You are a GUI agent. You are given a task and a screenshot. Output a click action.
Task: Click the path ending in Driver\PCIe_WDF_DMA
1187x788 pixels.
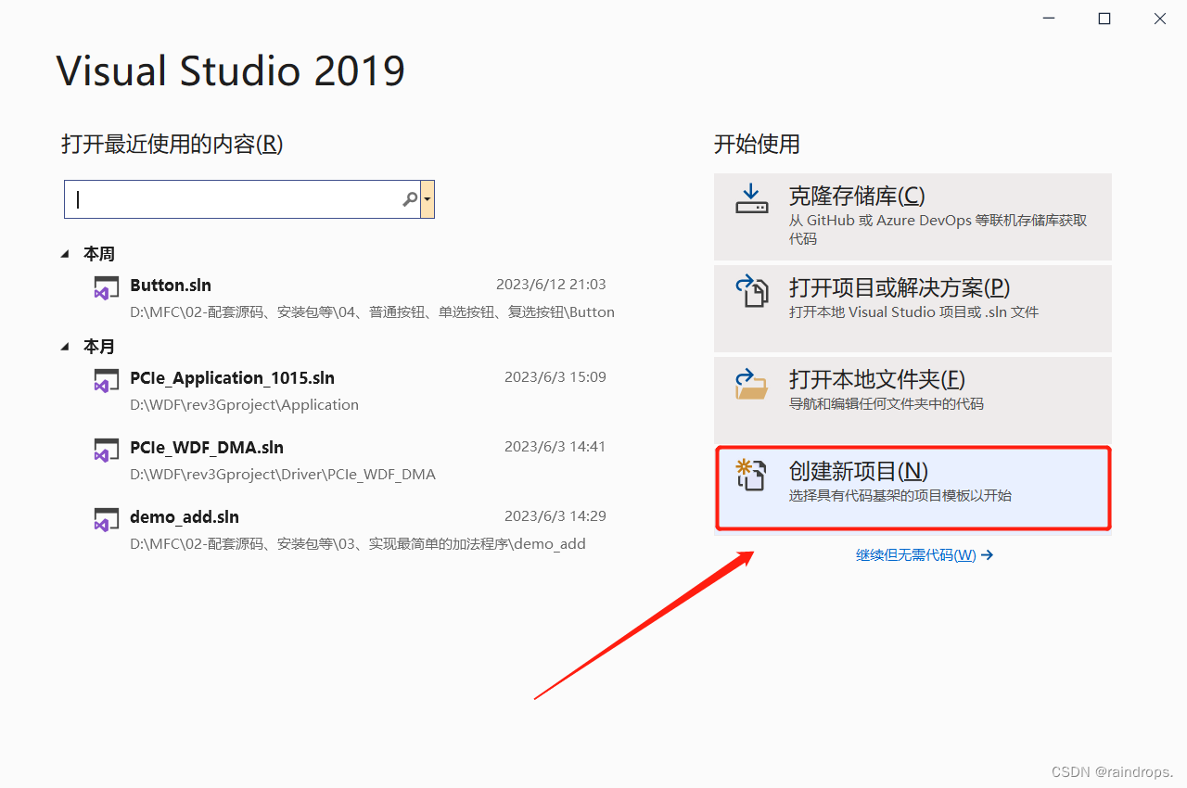(x=283, y=474)
